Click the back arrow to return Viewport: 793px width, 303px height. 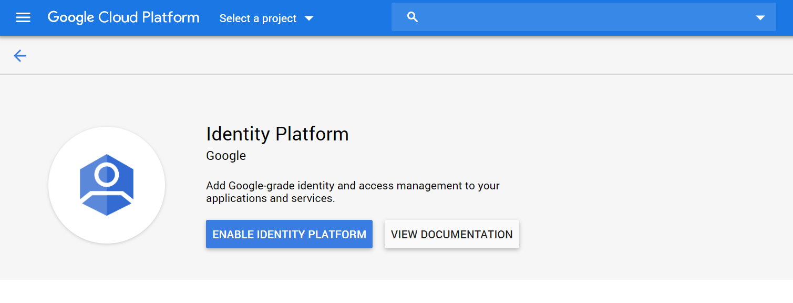coord(20,55)
